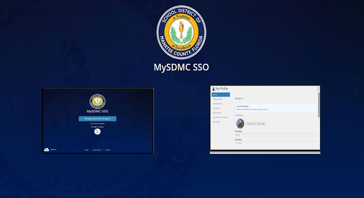Click the round sign-in option icon below 'Or sign in using'
Screen dimensions: 364x198
[x=97, y=132]
